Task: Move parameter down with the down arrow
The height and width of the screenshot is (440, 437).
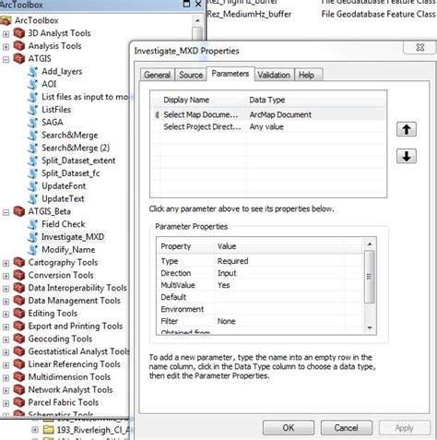Action: pos(407,156)
